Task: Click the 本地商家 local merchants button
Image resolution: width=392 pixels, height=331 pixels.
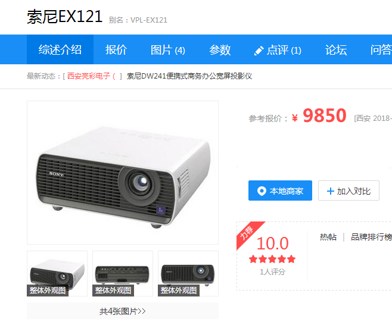Action: tap(280, 191)
